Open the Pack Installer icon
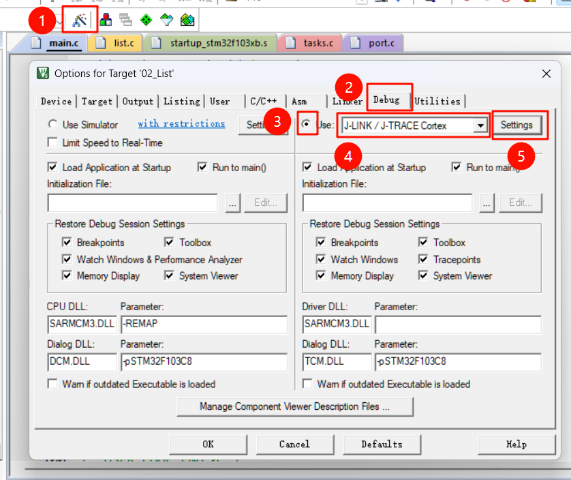 pos(187,20)
